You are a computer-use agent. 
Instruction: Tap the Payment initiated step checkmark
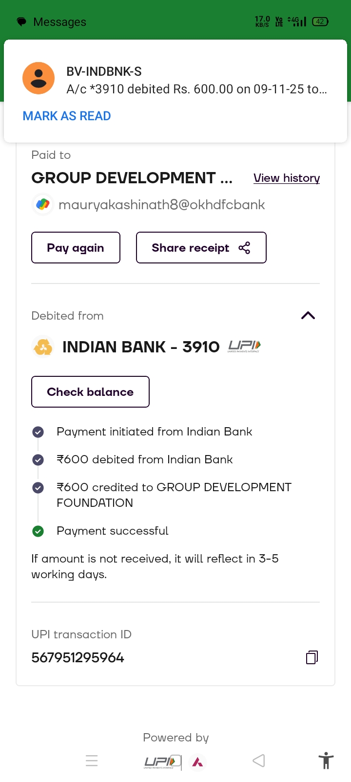tap(38, 432)
